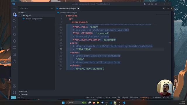Open the feedback icon in status bar
The image size is (187, 105).
(164, 97)
